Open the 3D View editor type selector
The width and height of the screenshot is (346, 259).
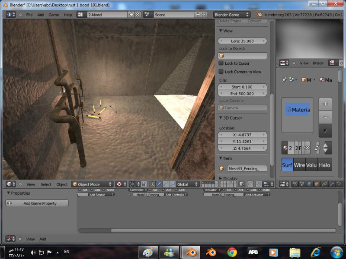pos(11,184)
